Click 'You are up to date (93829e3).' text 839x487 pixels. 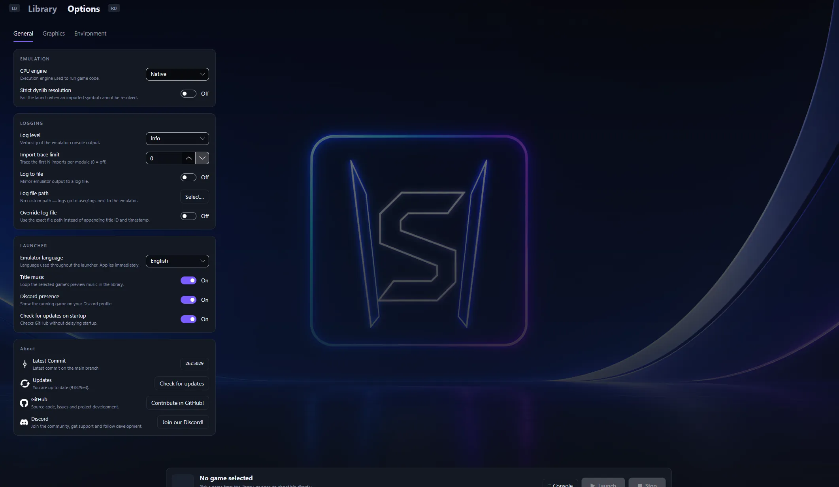tap(61, 387)
